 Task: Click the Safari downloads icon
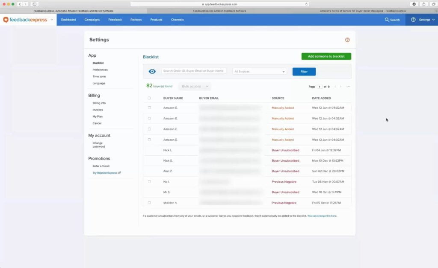[414, 4]
